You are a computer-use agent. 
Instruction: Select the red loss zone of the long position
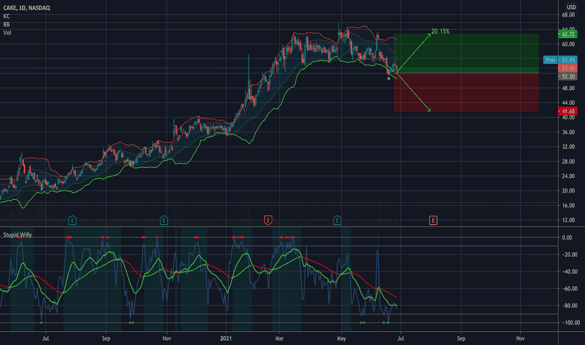(466, 92)
